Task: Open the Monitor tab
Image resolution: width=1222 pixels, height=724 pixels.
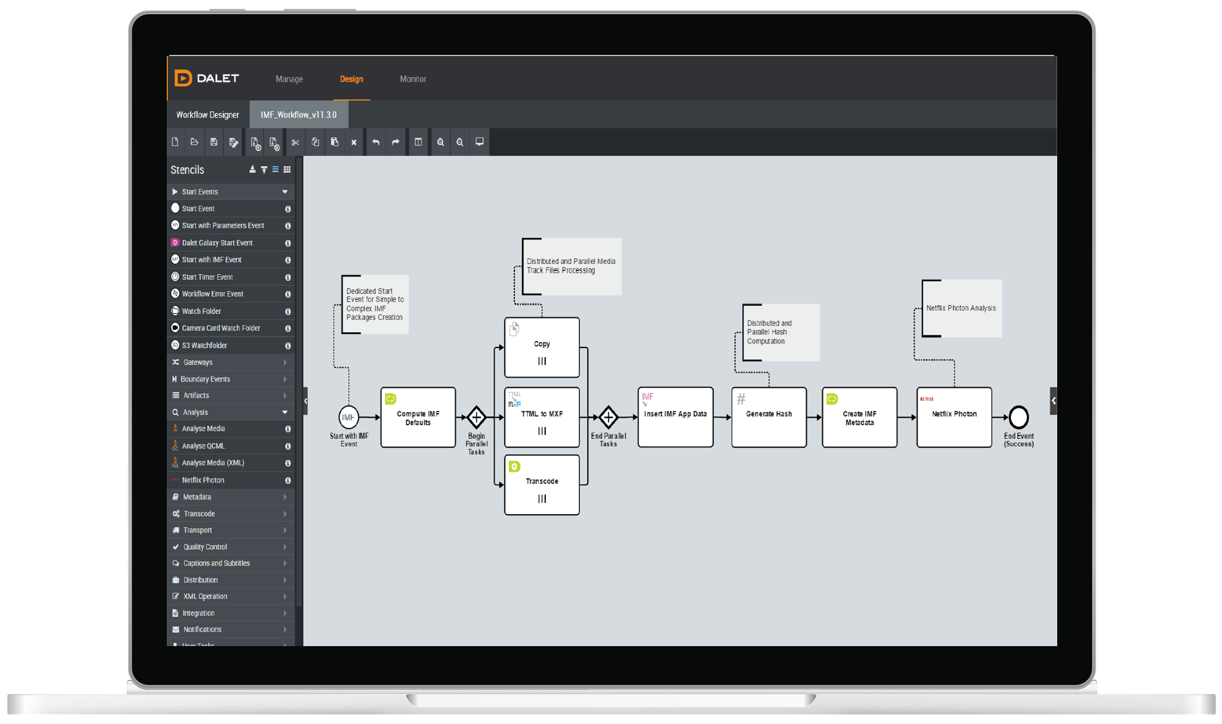Action: pos(413,79)
